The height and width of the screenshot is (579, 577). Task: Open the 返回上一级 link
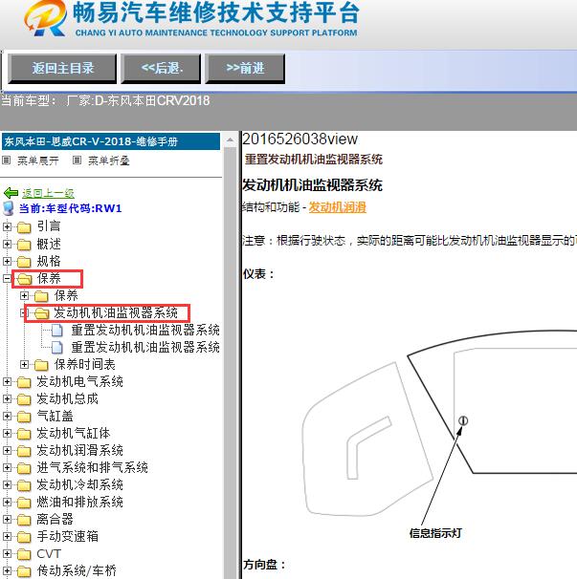[x=48, y=193]
